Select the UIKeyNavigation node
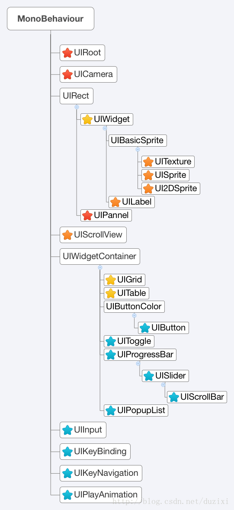 tap(101, 473)
